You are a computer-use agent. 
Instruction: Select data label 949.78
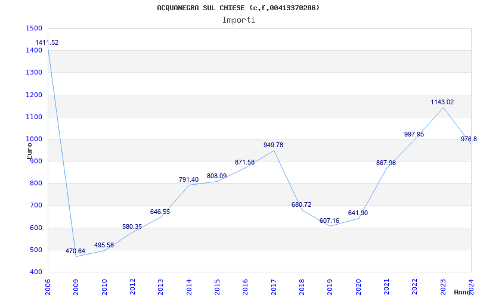pyautogui.click(x=273, y=145)
